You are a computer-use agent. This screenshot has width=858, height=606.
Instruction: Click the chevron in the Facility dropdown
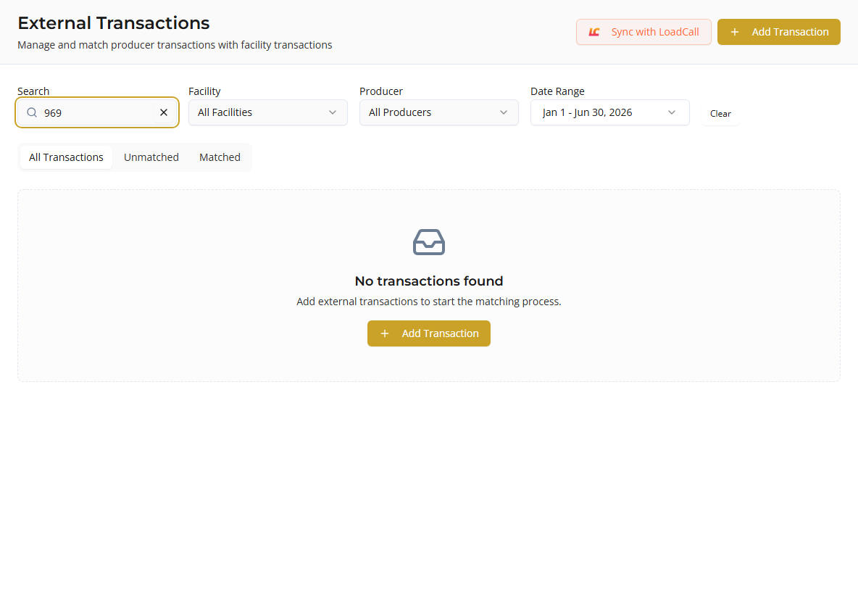[333, 112]
